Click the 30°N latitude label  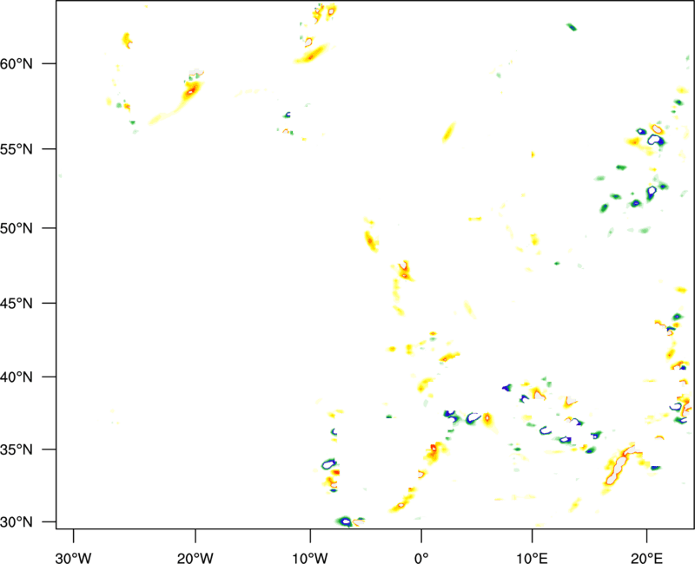pos(17,522)
